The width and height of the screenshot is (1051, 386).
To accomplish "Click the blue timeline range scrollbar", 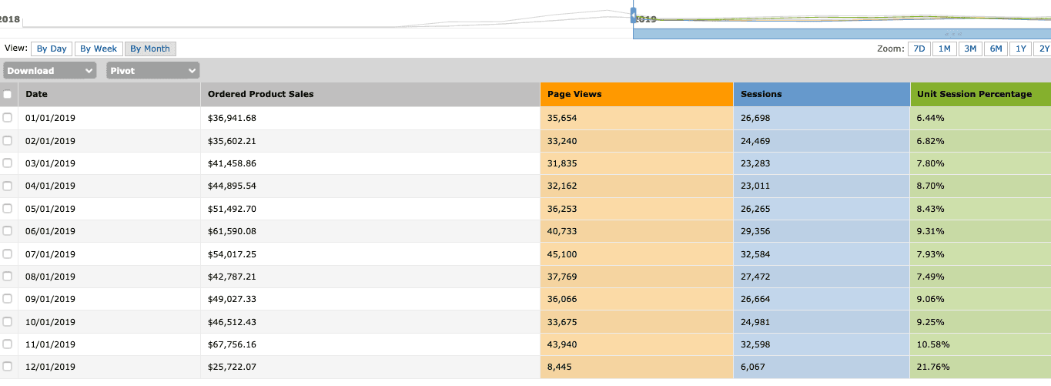I will 842,34.
